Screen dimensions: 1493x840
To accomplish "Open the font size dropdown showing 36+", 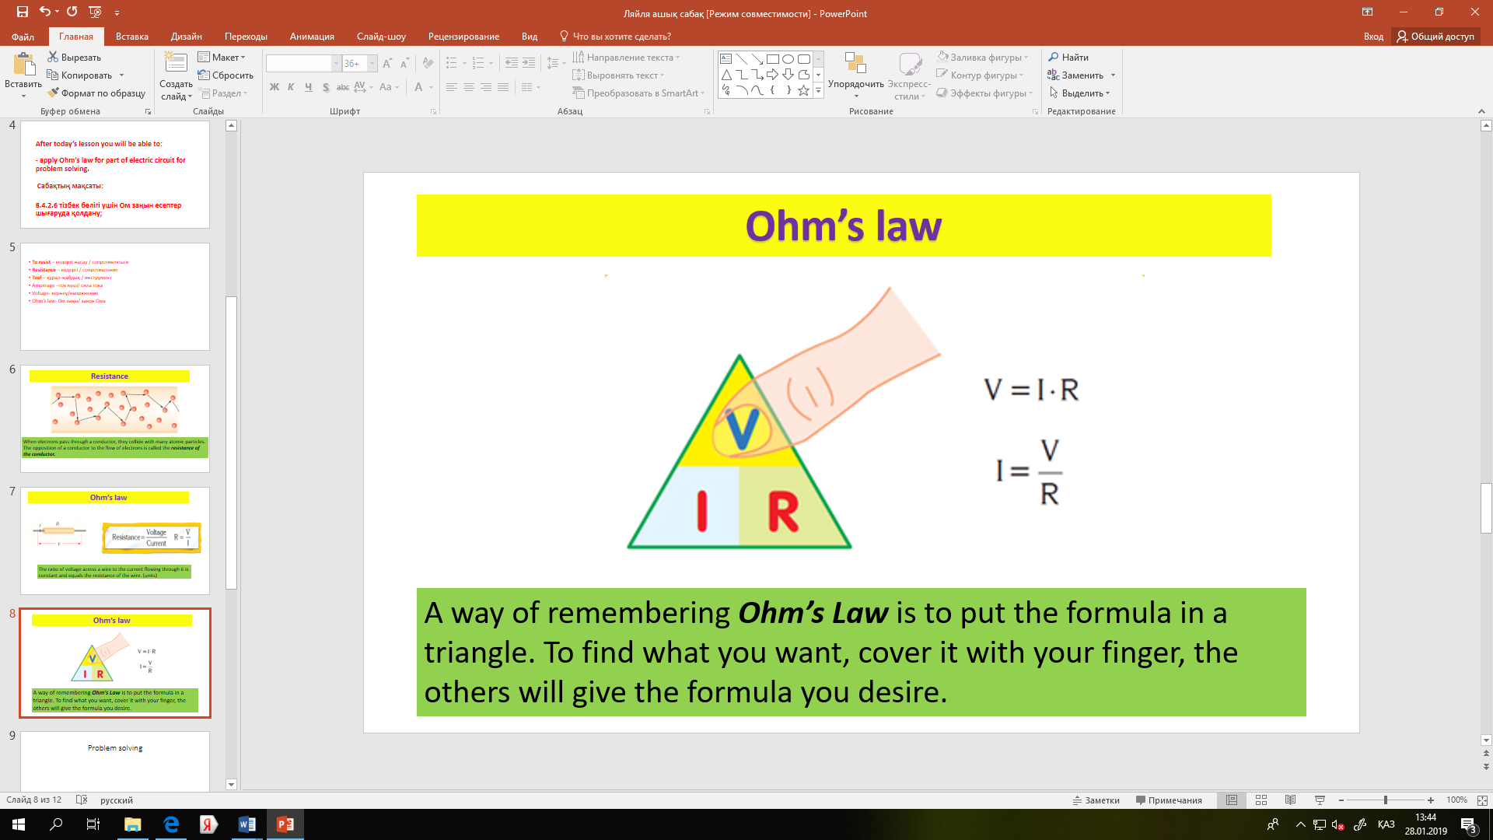I will pyautogui.click(x=372, y=64).
